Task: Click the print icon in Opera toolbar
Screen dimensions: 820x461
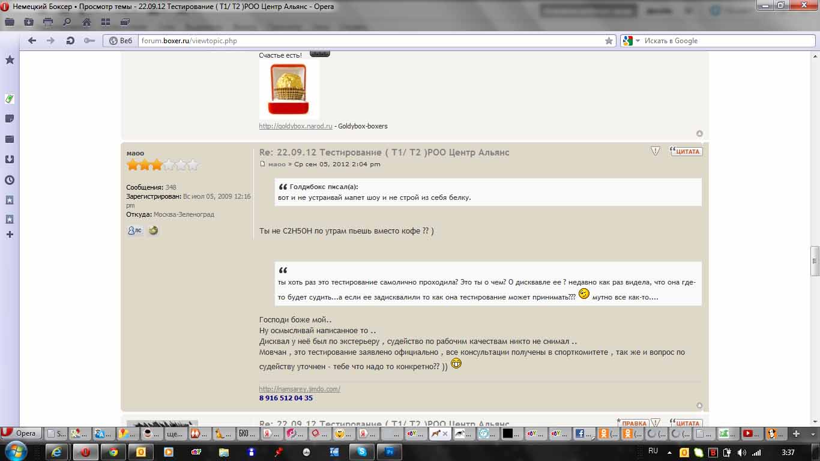Action: pyautogui.click(x=48, y=22)
